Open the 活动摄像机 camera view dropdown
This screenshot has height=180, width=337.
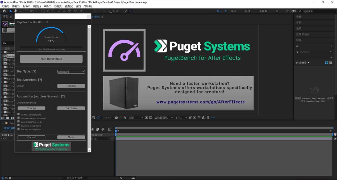point(163,117)
